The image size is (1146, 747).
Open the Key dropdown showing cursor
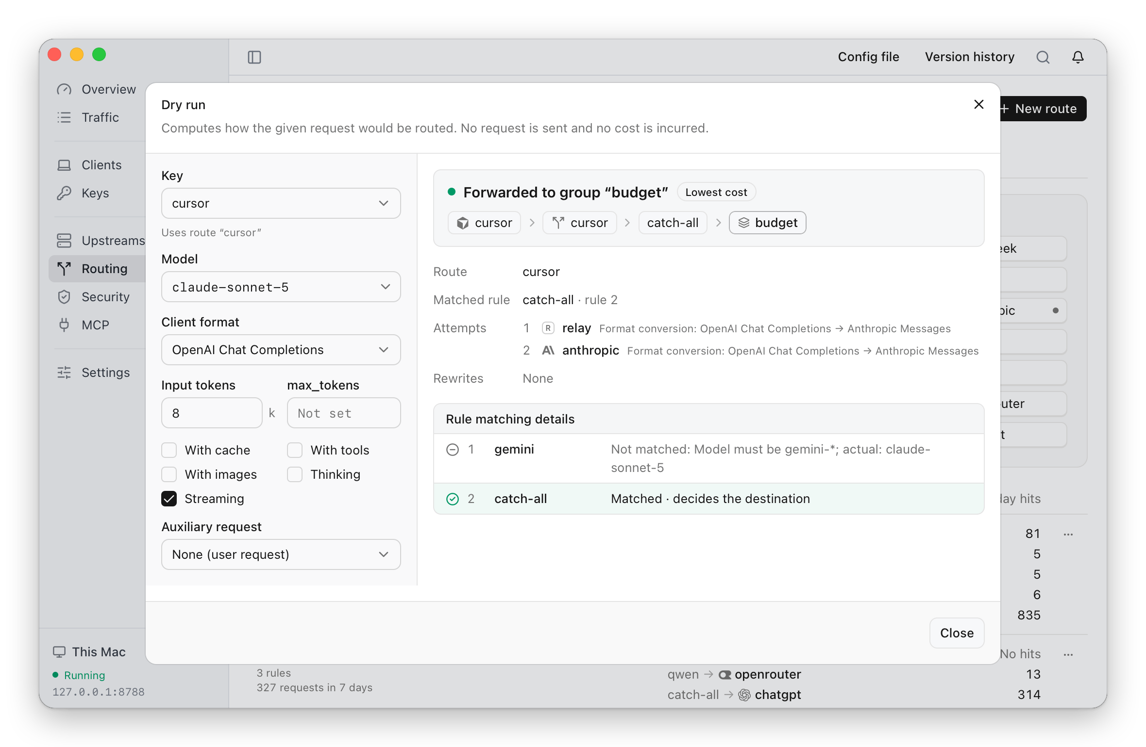click(x=281, y=203)
